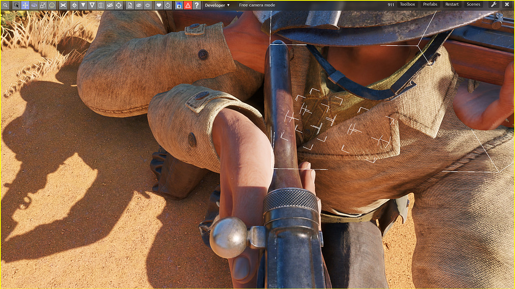Image resolution: width=515 pixels, height=289 pixels.
Task: Click the stopwatch timer icon
Action: (167, 5)
